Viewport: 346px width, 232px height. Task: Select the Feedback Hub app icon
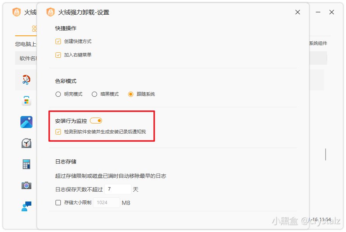click(26, 206)
